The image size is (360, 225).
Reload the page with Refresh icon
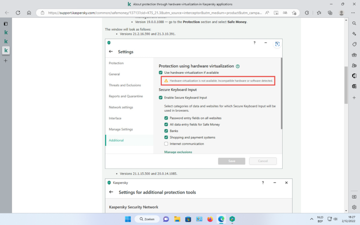[18, 13]
